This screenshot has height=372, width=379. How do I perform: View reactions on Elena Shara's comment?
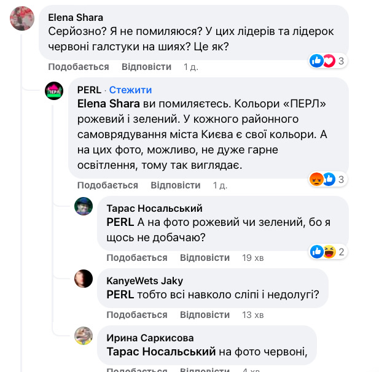point(329,61)
